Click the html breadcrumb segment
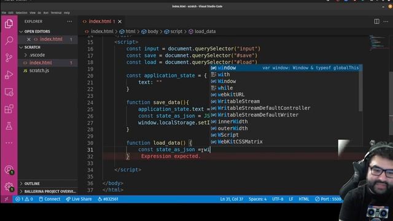Image resolution: width=393 pixels, height=221 pixels. pyautogui.click(x=128, y=31)
